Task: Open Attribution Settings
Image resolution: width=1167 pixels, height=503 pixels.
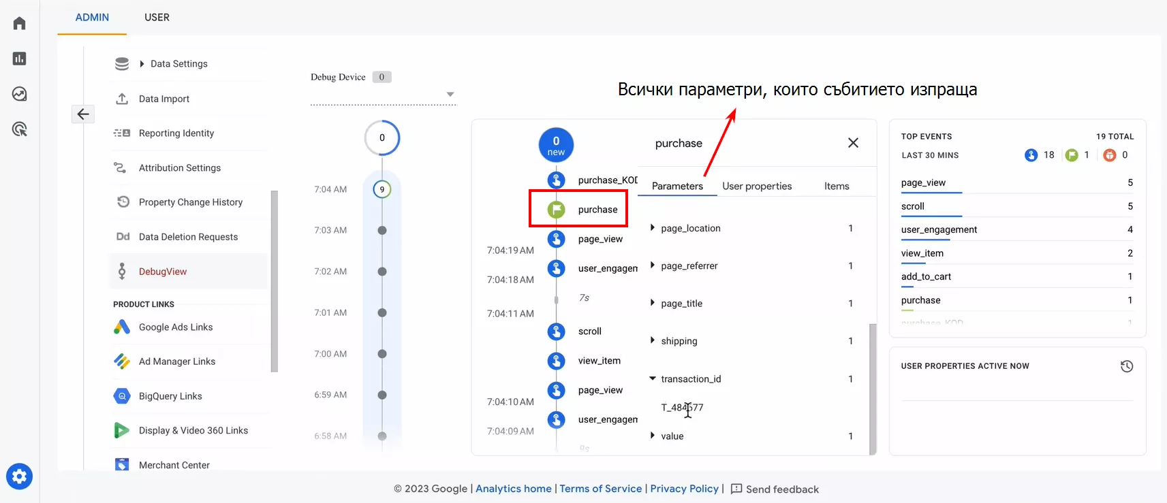Action: 180,167
